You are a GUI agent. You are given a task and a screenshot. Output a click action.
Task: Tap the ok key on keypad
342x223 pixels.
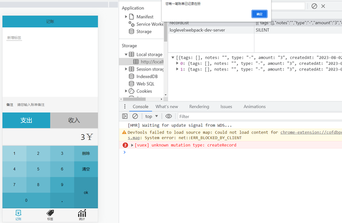(x=86, y=192)
